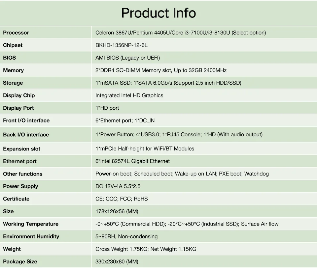Image resolution: width=317 pixels, height=268 pixels.
Task: Select the Processor row label
Action: coord(16,33)
